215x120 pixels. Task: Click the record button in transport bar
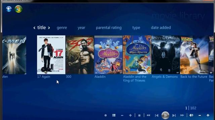pos(105,115)
